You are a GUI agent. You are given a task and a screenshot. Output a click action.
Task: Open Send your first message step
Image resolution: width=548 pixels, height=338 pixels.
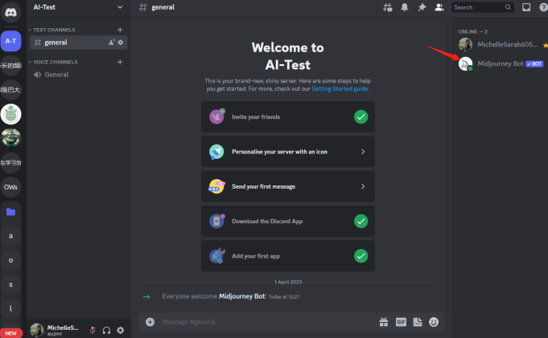pos(288,186)
